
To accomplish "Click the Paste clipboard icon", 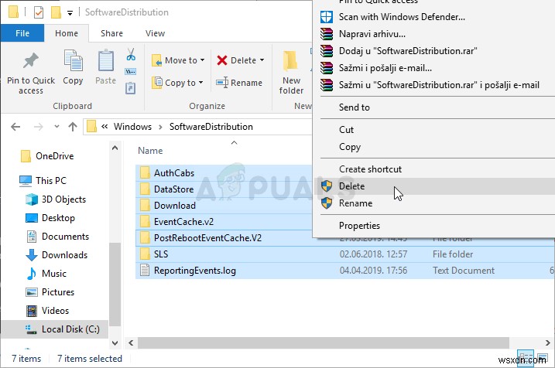I will click(x=105, y=61).
